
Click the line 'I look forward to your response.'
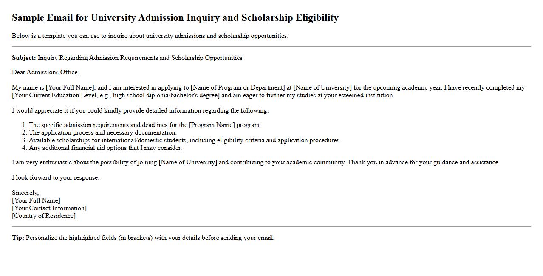coord(56,178)
